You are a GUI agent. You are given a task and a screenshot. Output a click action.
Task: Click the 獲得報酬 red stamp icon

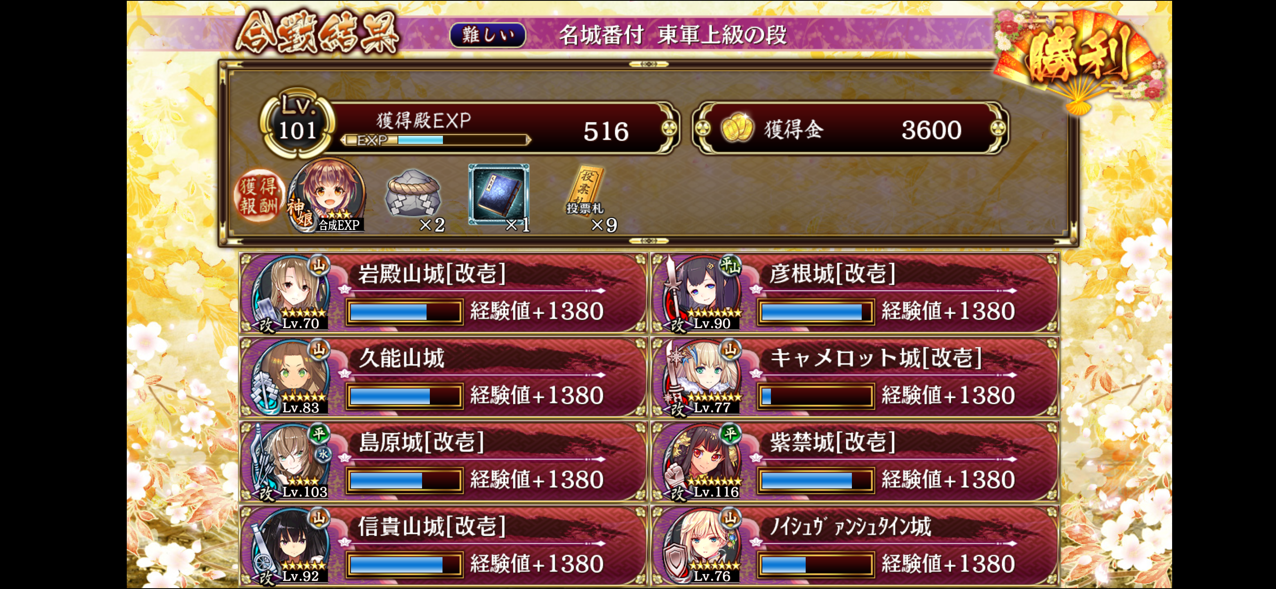click(258, 196)
